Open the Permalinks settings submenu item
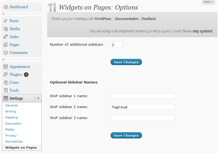 point(14,142)
